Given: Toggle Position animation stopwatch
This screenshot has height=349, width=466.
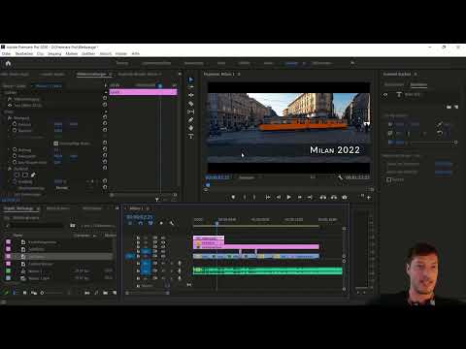Looking at the screenshot, I should click(x=15, y=124).
